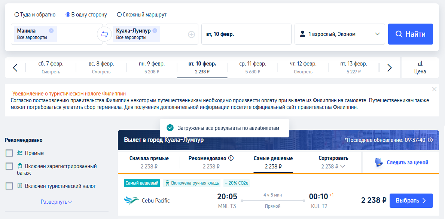Open the Сортировать sorting dropdown
445x219 pixels.
point(333,162)
